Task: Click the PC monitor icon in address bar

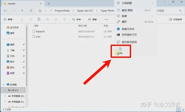Action: (40, 11)
